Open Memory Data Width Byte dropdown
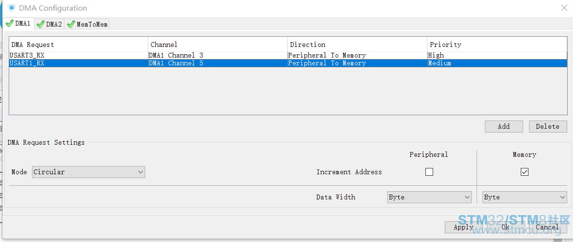The width and height of the screenshot is (573, 242). click(x=525, y=197)
